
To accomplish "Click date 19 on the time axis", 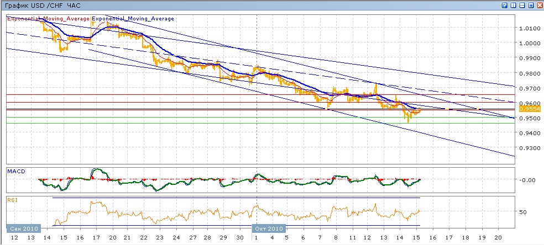I will click(x=482, y=237).
